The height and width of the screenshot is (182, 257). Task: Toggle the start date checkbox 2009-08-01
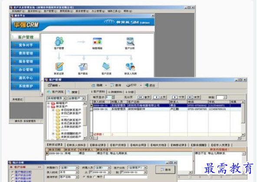[91, 172]
